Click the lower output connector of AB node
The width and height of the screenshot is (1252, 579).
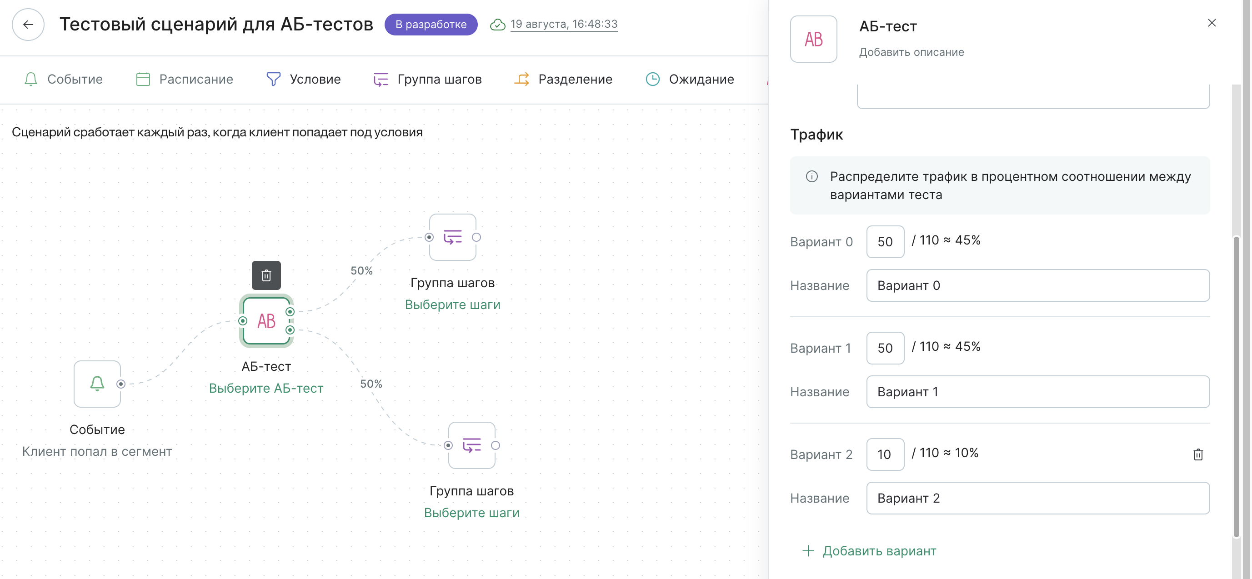pyautogui.click(x=290, y=330)
